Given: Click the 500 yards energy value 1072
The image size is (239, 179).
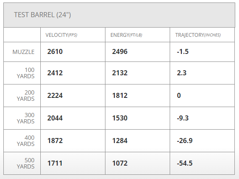Looking at the screenshot, I should 120,163.
